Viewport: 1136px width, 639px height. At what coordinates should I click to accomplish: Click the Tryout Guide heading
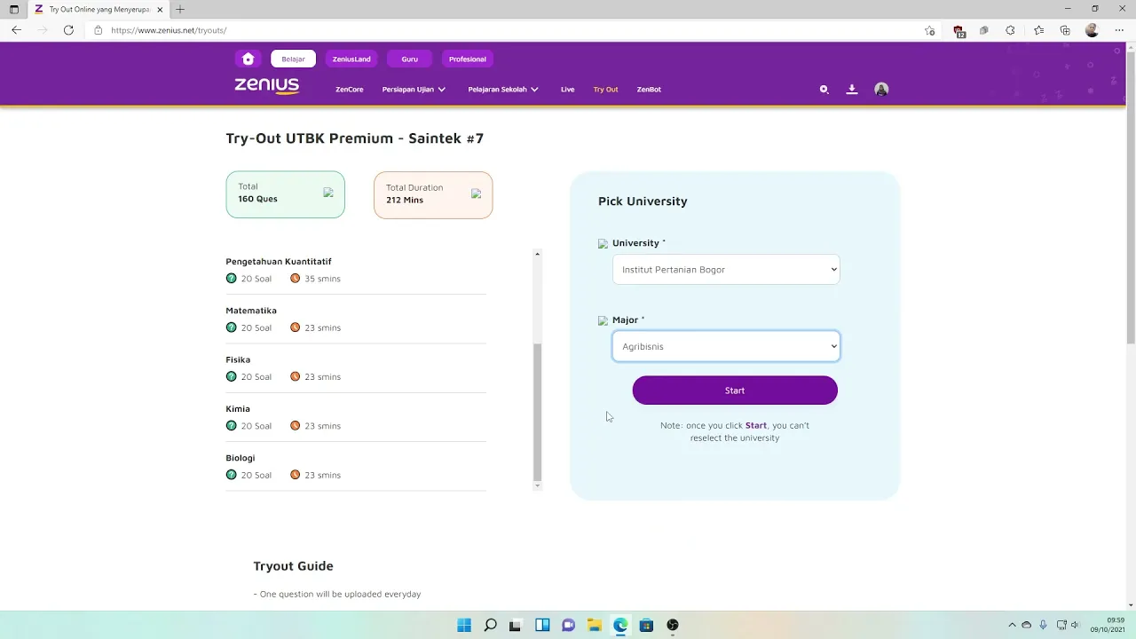(293, 566)
